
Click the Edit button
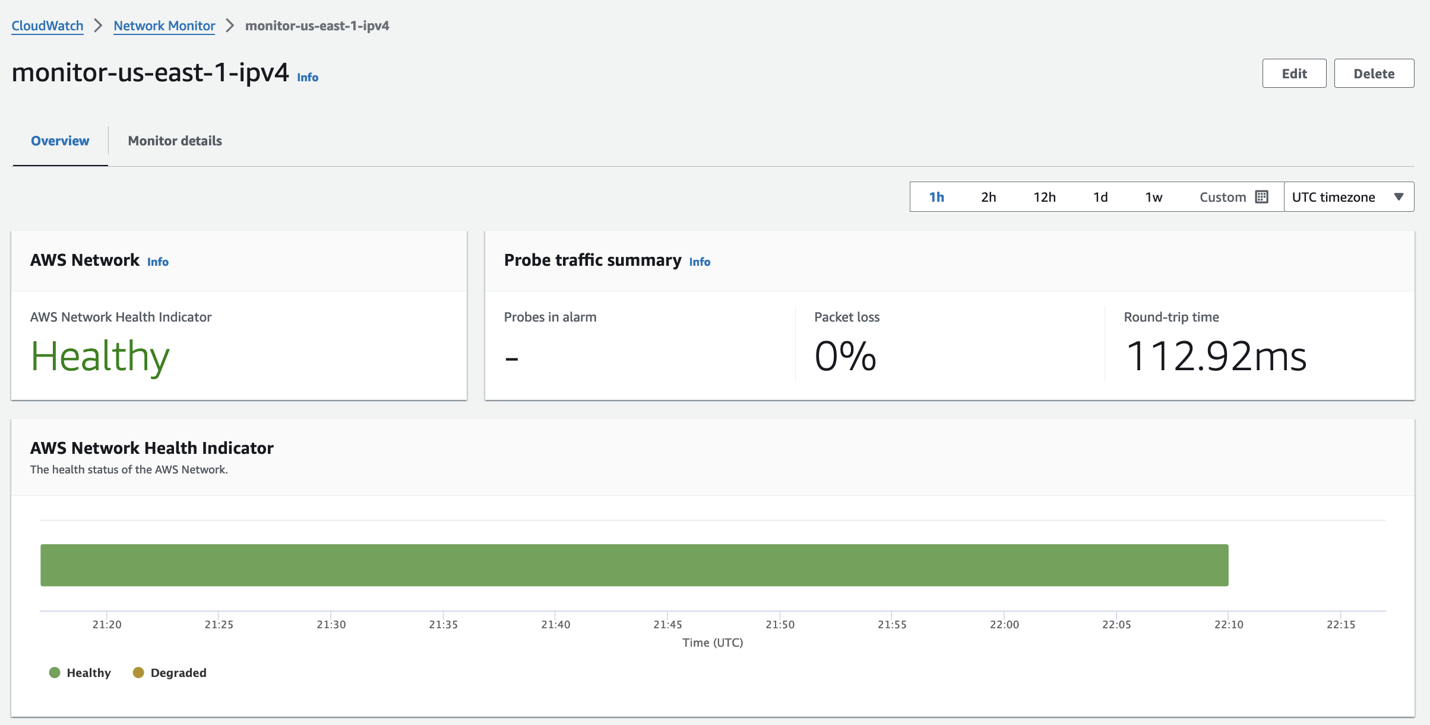point(1294,74)
